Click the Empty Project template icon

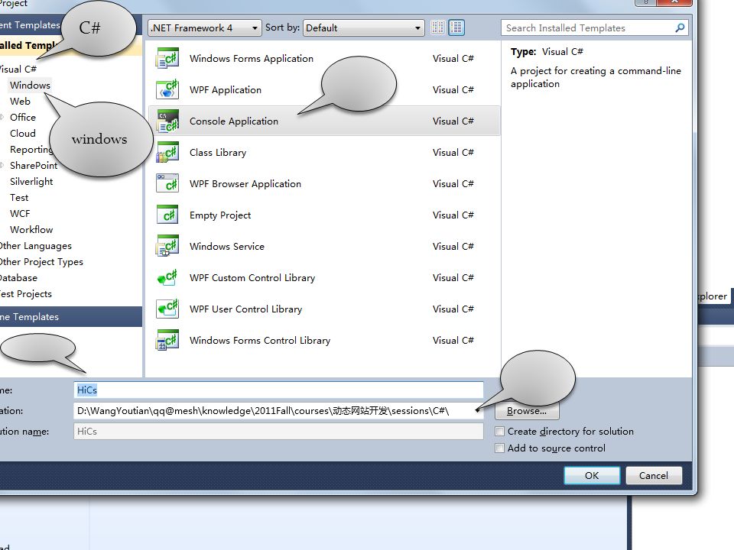[x=167, y=215]
